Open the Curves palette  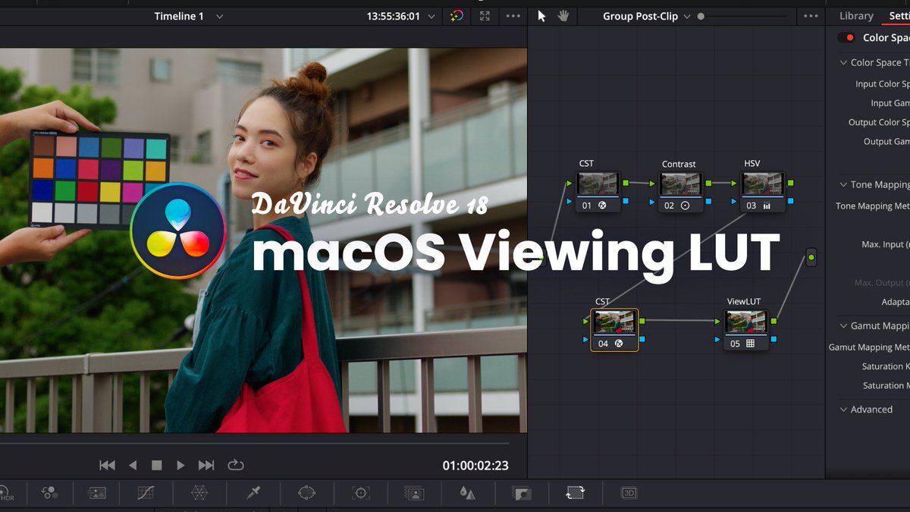[x=146, y=493]
